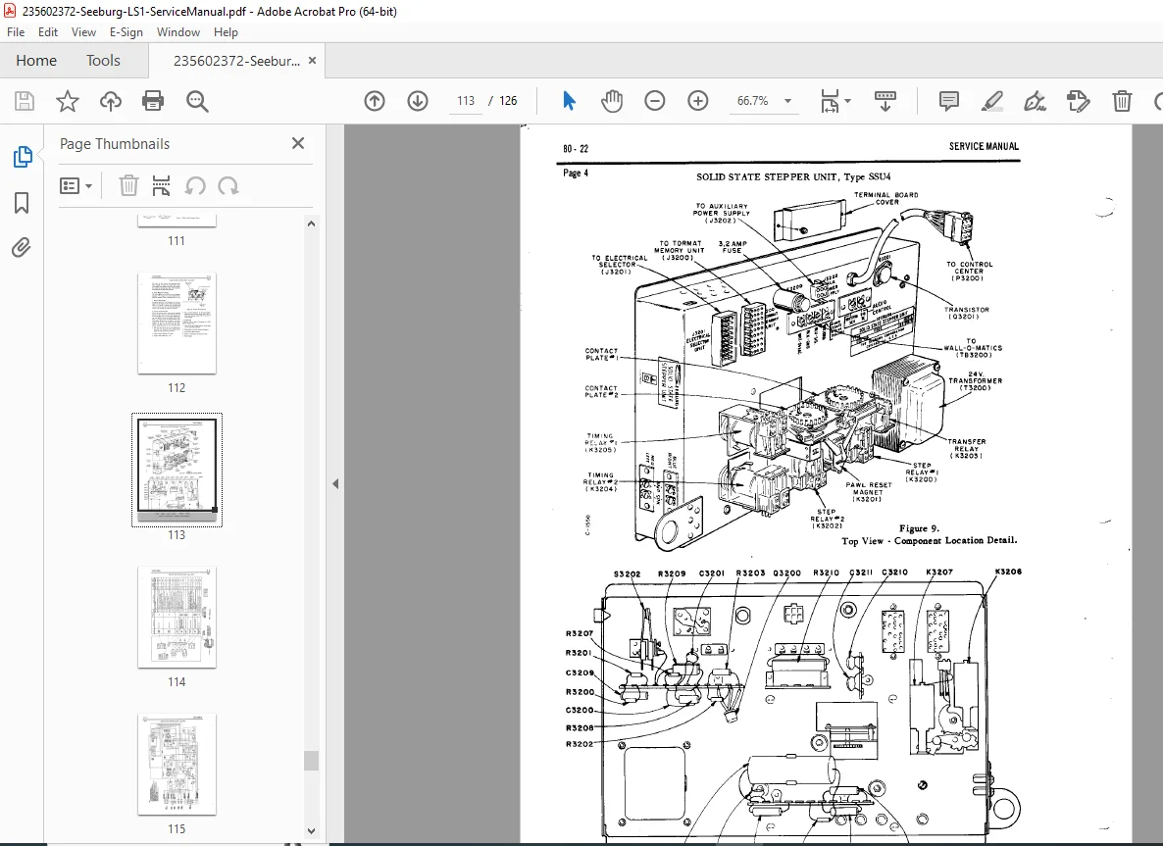Viewport: 1163px width, 846px height.
Task: Open the Attachments paperclip panel
Action: pos(22,248)
